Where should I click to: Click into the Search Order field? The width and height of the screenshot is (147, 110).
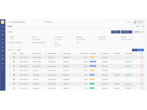click(74, 22)
